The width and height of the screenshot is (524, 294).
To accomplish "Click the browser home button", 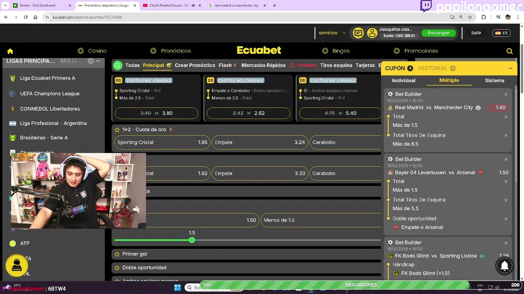I will coord(36,17).
